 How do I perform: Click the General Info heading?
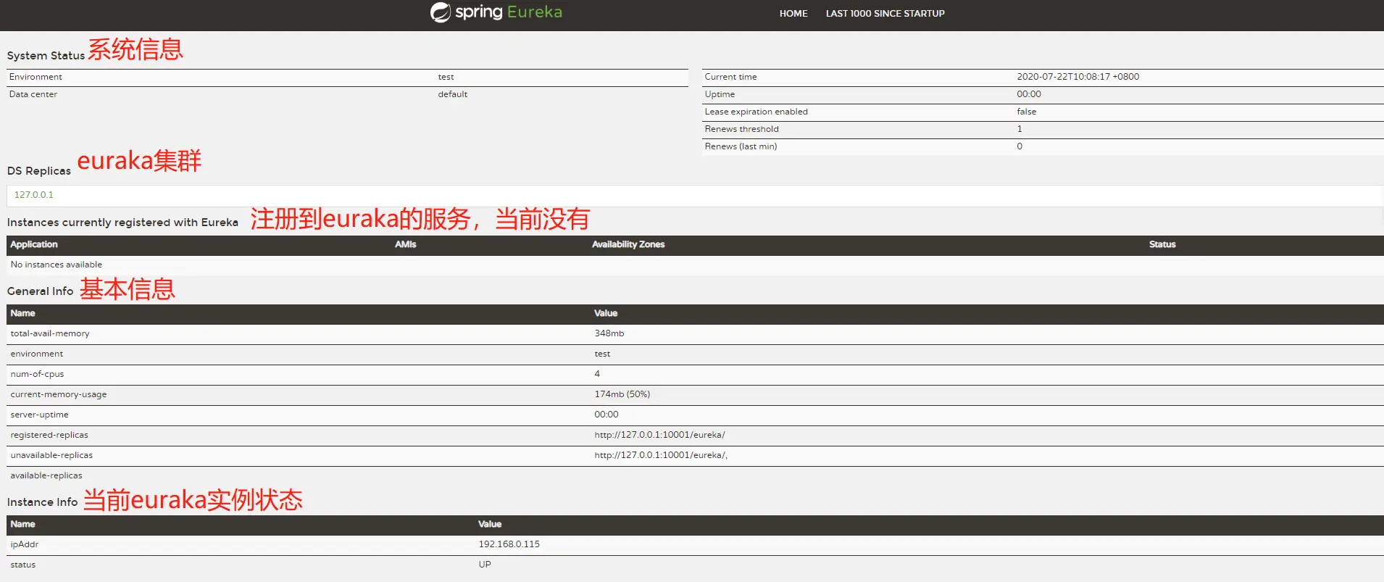(41, 291)
